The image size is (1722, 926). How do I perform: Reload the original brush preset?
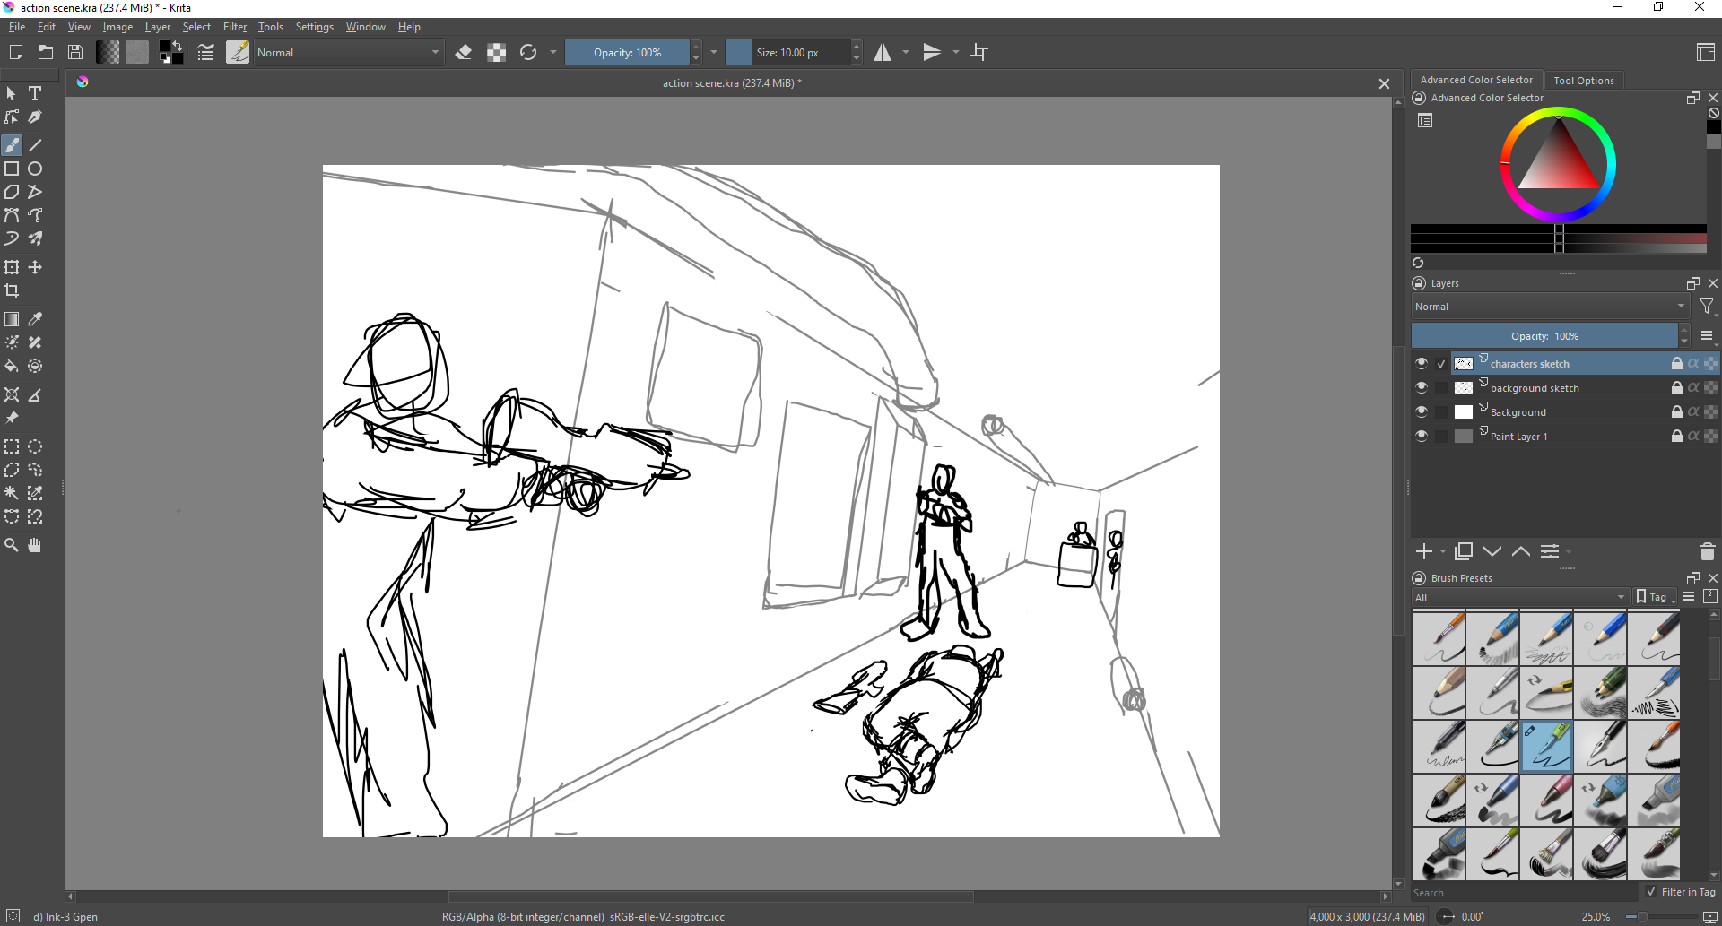pos(528,53)
